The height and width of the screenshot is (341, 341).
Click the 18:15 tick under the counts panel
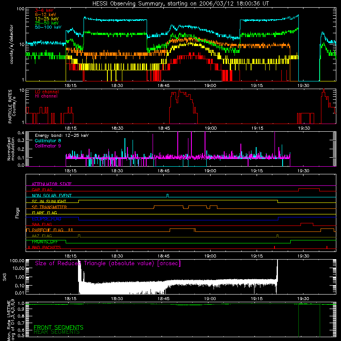point(70,86)
